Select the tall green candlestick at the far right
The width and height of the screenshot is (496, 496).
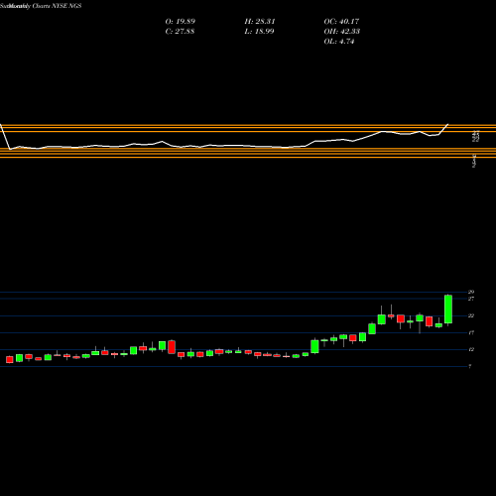pos(448,310)
